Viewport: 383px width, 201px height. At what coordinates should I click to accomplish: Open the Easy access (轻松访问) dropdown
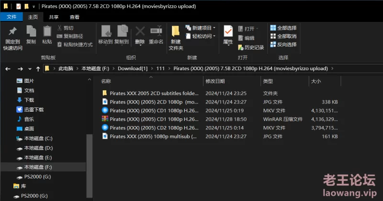201,36
